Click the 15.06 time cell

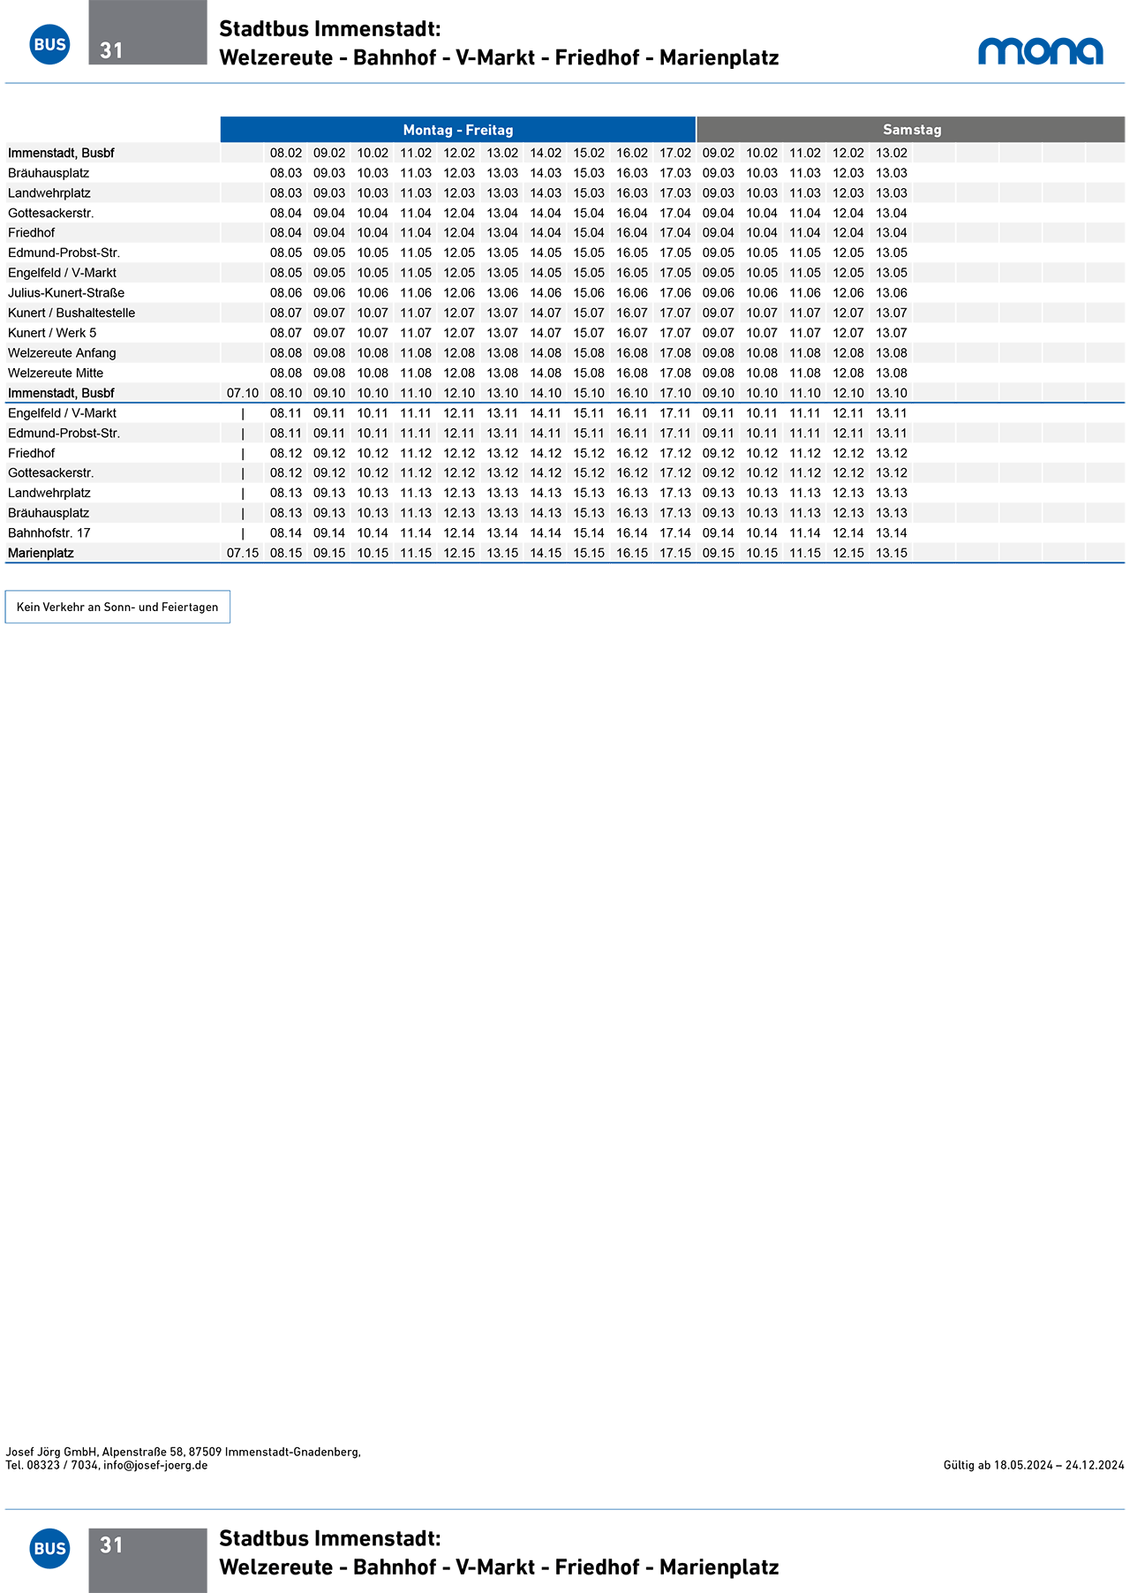[589, 293]
